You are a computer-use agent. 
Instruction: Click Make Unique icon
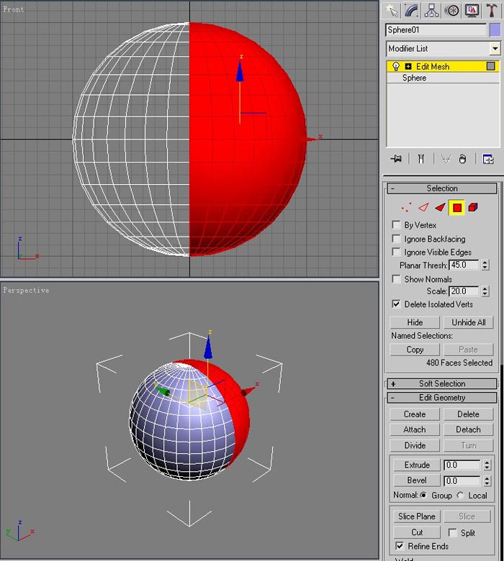click(446, 158)
